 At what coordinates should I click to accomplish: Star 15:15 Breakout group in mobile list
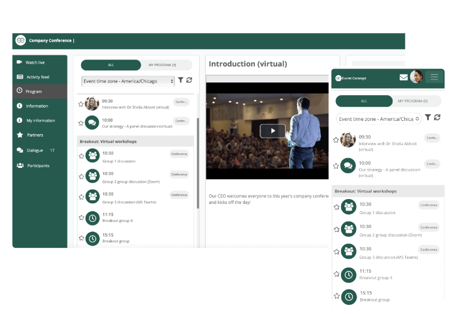(337, 296)
